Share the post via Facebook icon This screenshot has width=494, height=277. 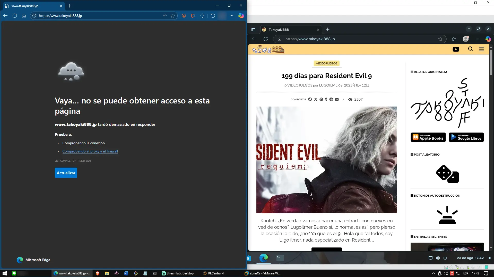tap(310, 99)
